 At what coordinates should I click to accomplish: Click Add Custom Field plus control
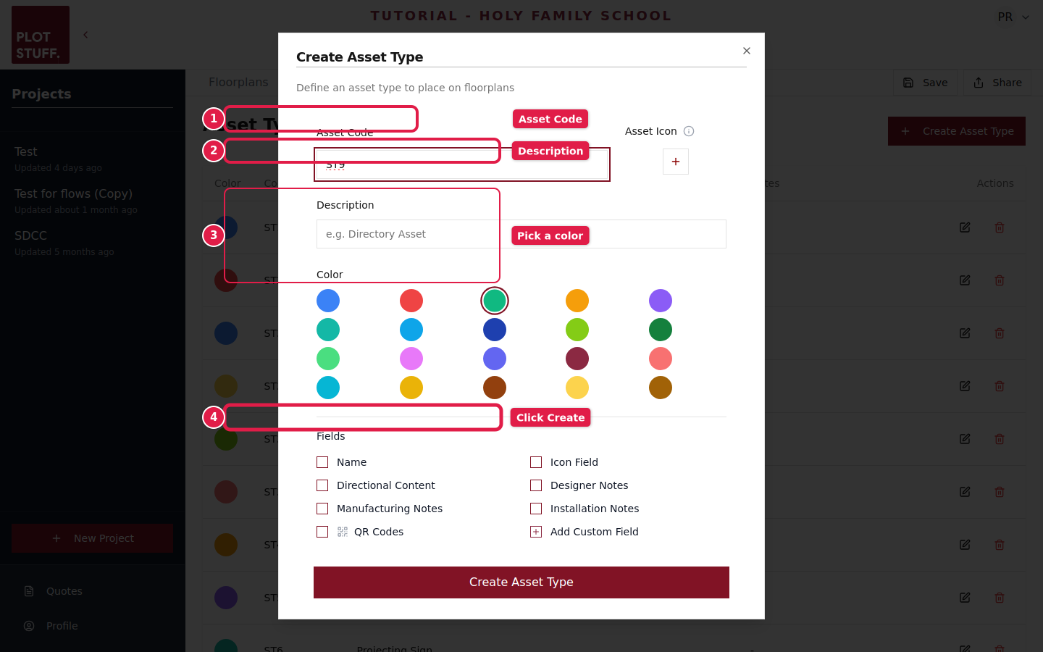(x=536, y=531)
